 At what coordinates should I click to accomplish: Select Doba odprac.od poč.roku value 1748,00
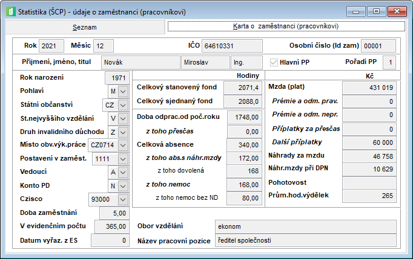tap(244, 117)
